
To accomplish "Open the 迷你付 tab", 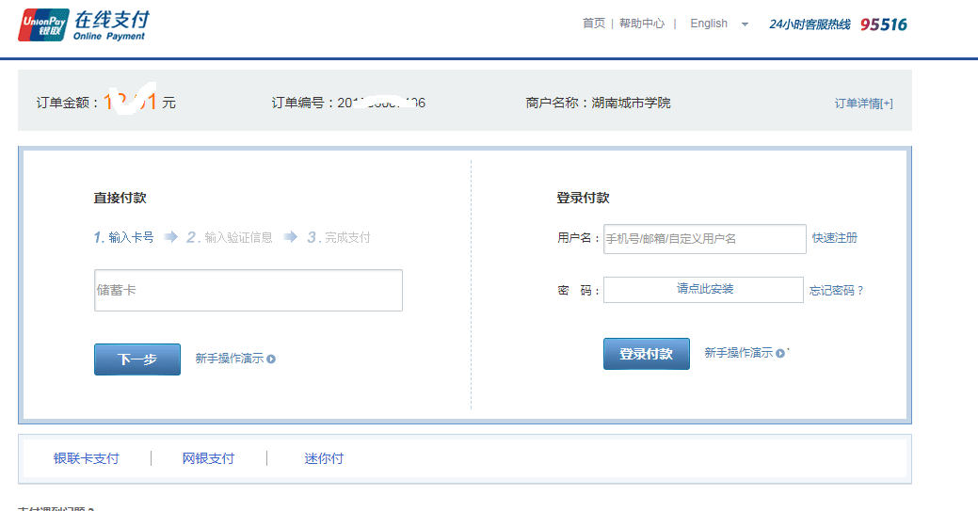I will click(324, 458).
